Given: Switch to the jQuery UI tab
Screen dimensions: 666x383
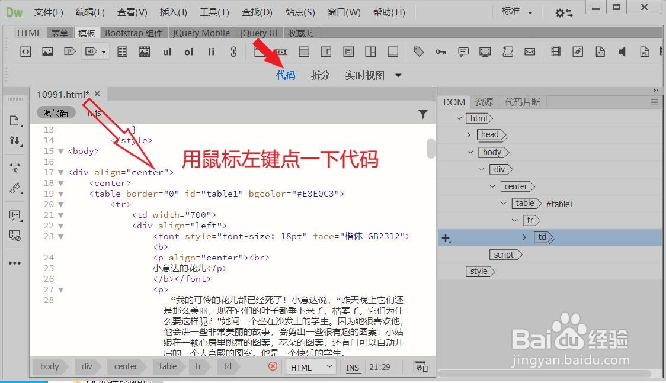Looking at the screenshot, I should pyautogui.click(x=259, y=33).
